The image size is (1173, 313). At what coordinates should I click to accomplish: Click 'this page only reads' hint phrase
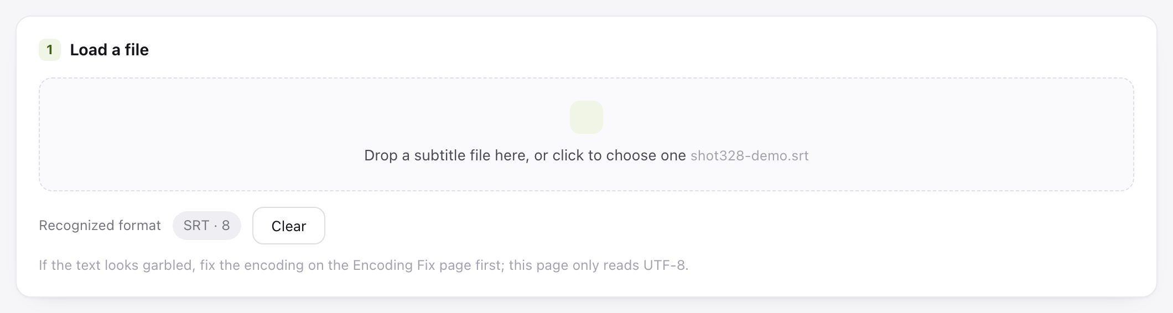point(574,265)
